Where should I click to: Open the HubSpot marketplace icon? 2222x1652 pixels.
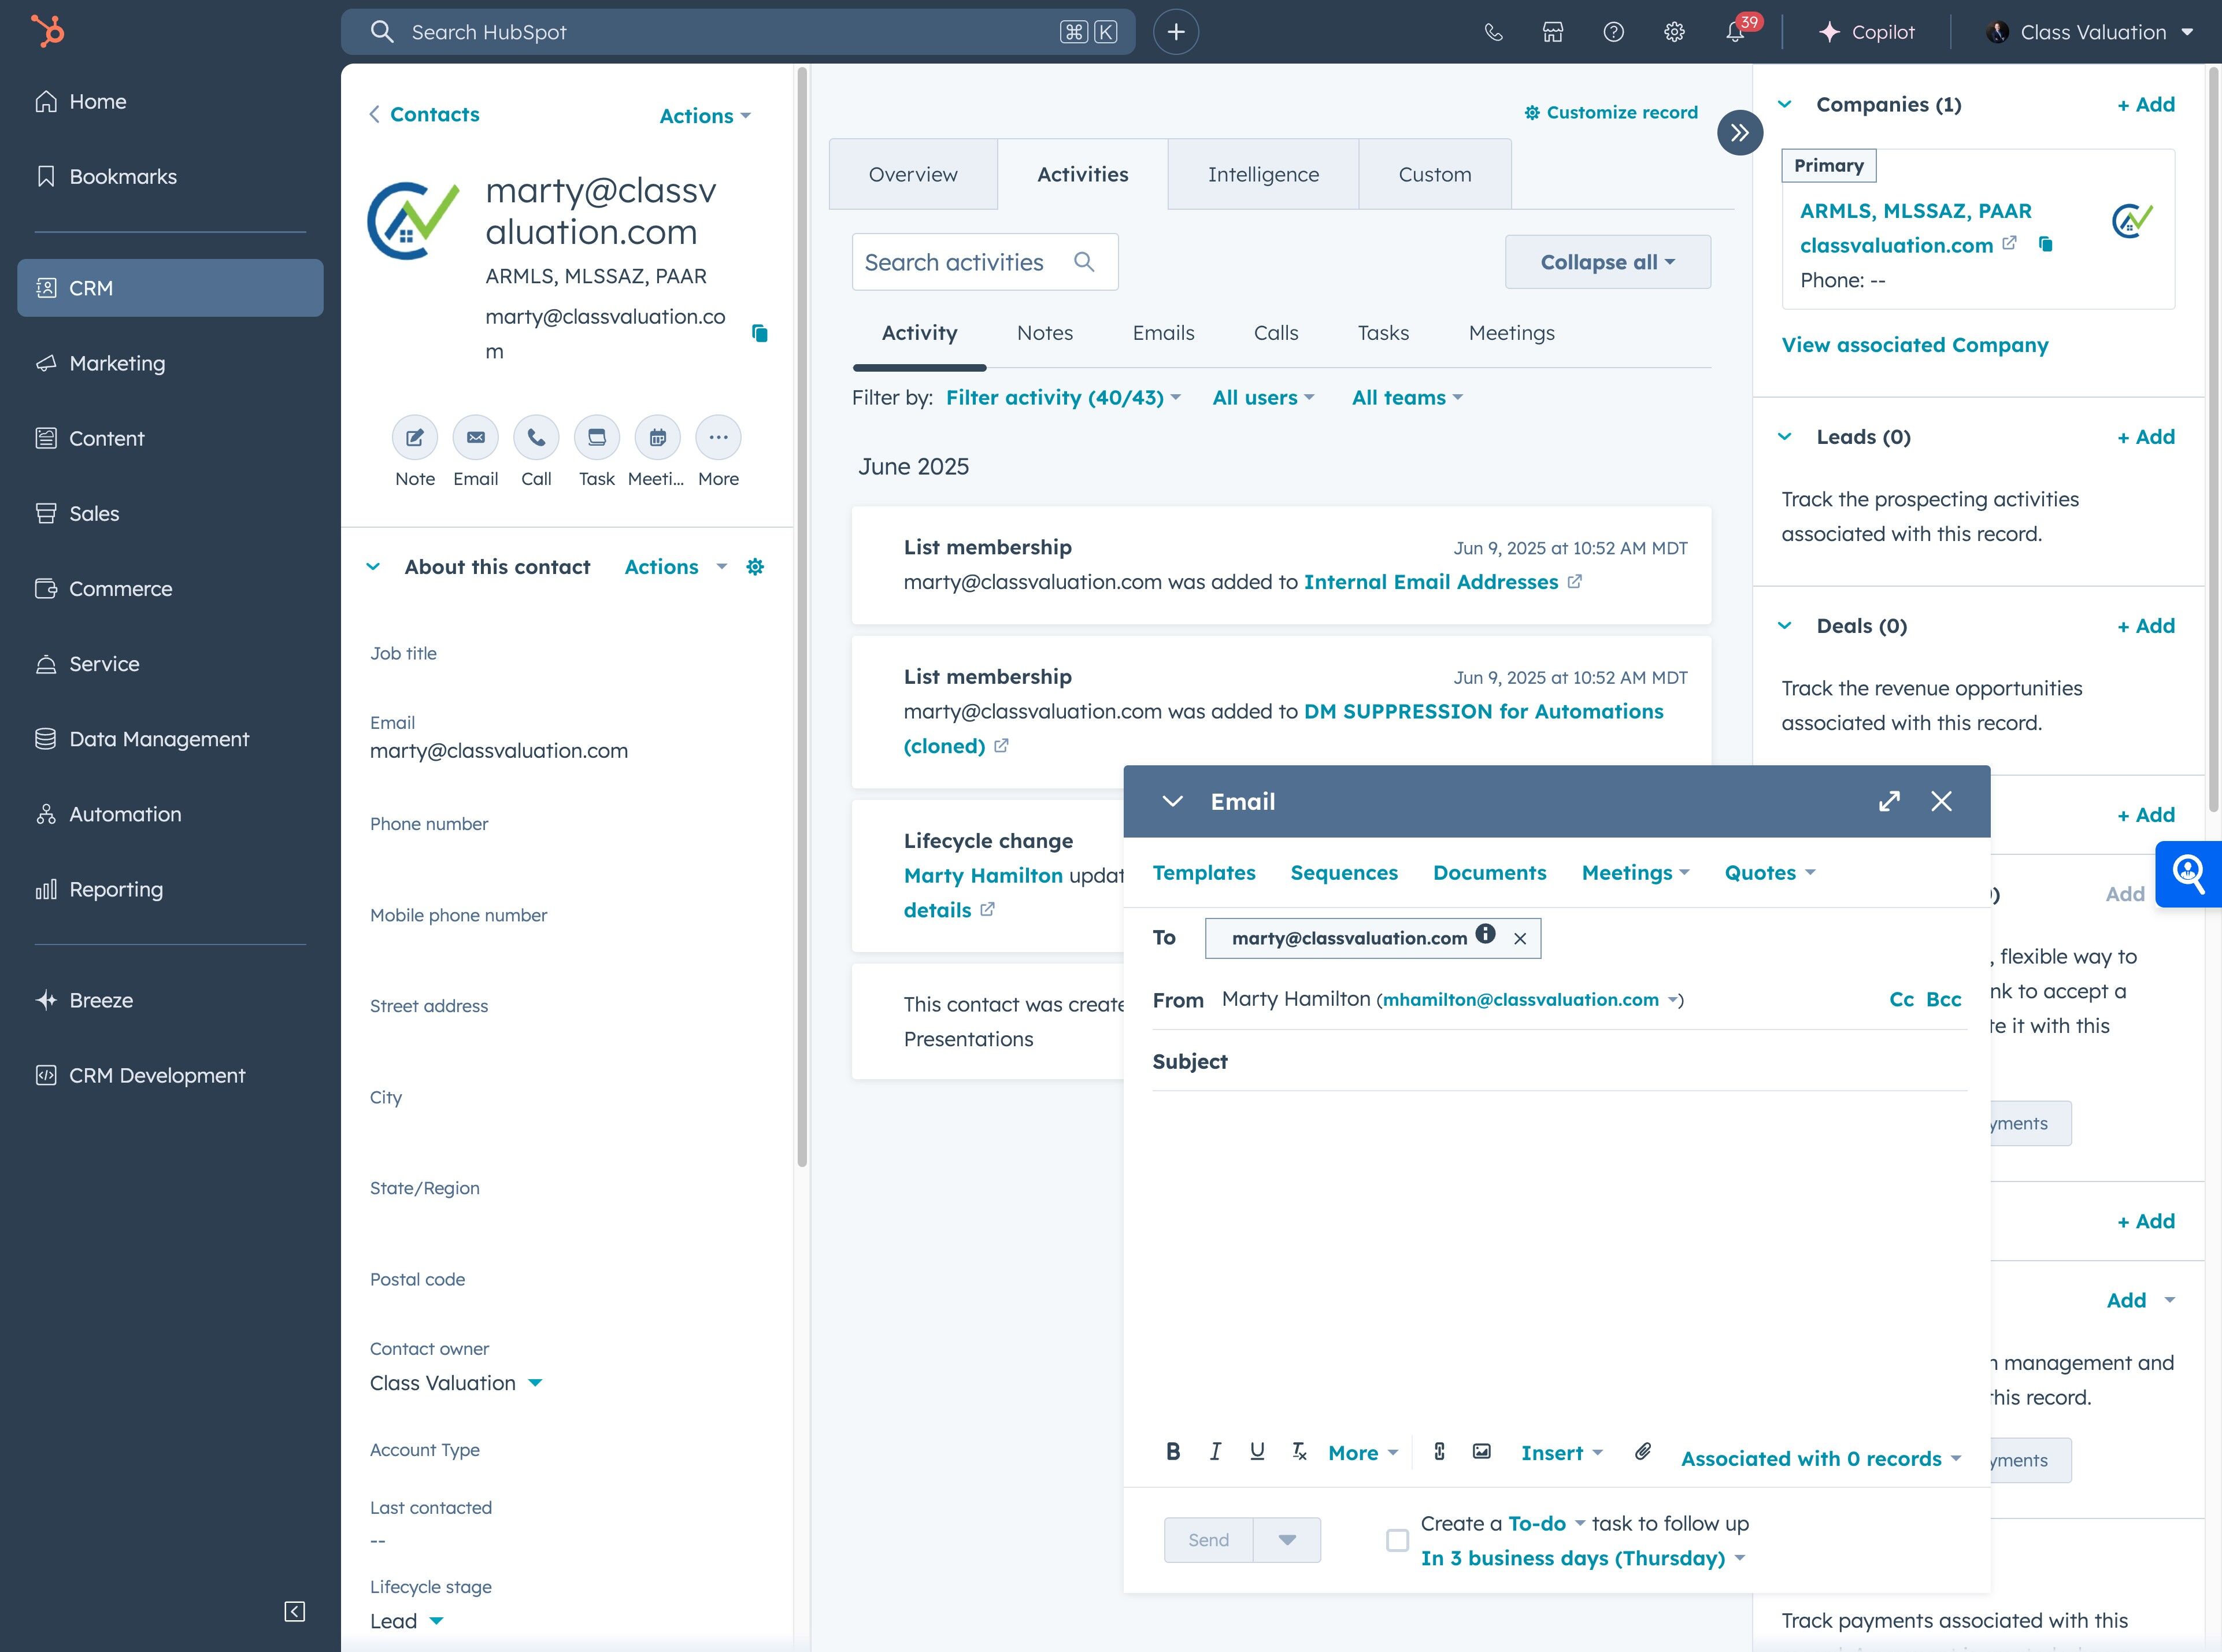(1552, 32)
